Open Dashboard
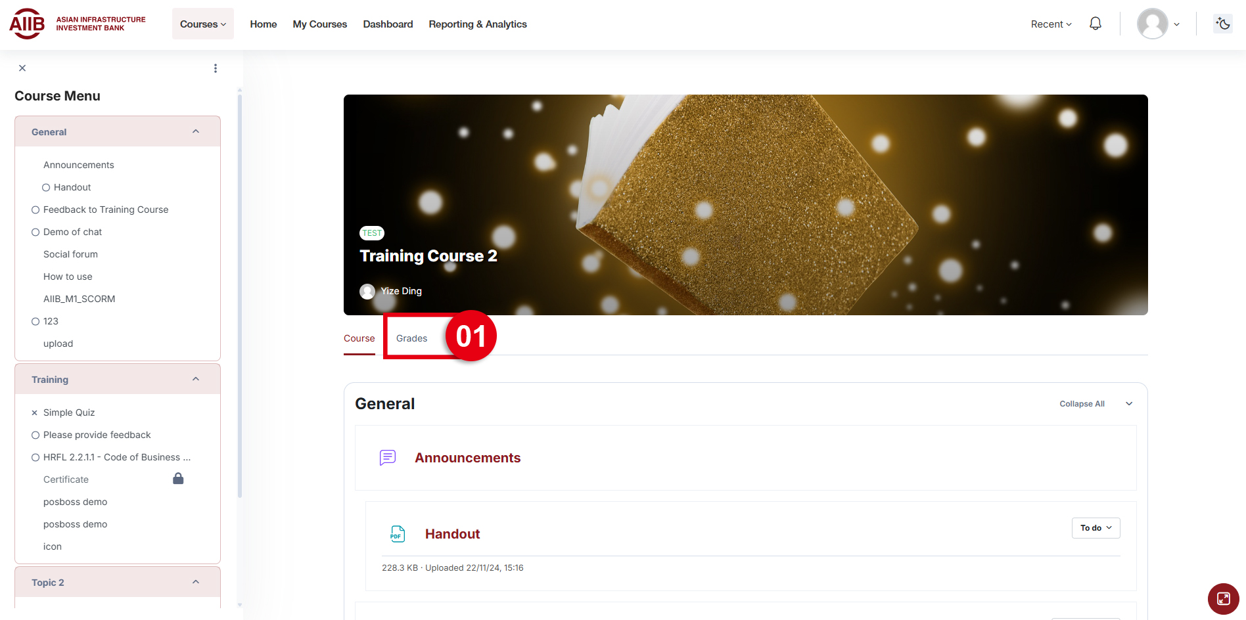Screen dimensions: 1246x620 [x=388, y=24]
